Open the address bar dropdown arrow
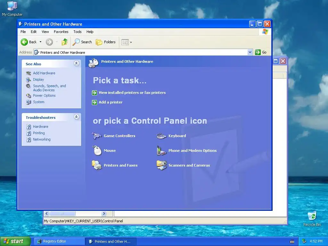 [250, 52]
